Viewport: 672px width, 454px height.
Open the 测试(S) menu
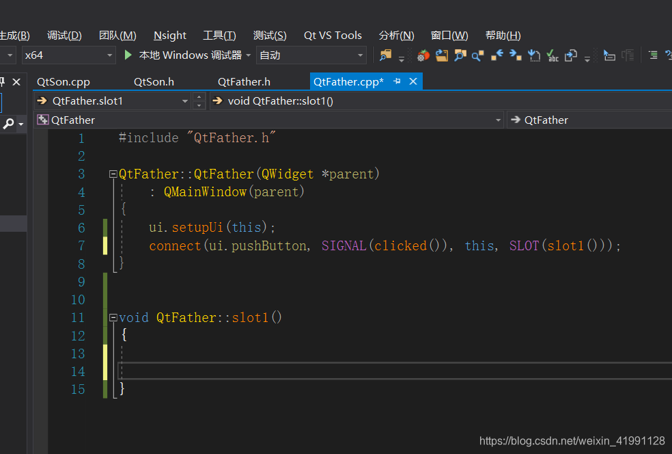pos(270,35)
